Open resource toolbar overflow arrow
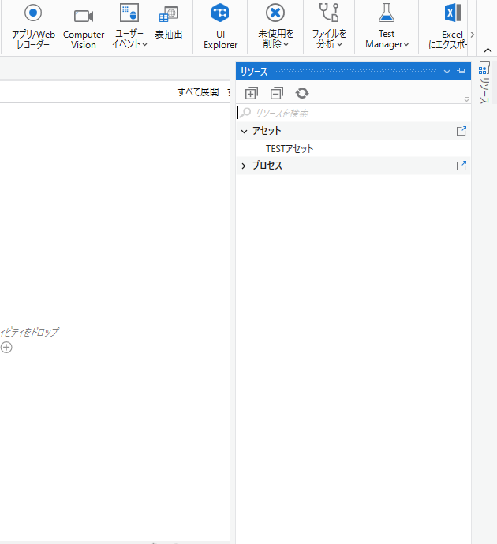This screenshot has height=544, width=497. 466,99
